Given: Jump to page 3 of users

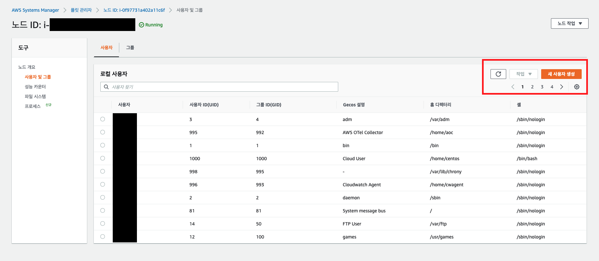Looking at the screenshot, I should (542, 87).
